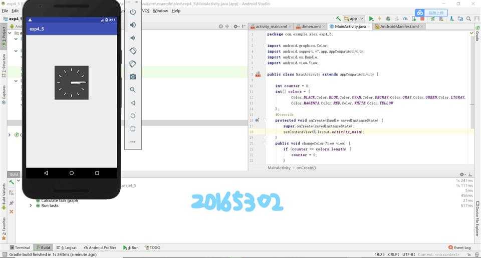Open the Run tool window
This screenshot has width=481, height=258.
131,247
